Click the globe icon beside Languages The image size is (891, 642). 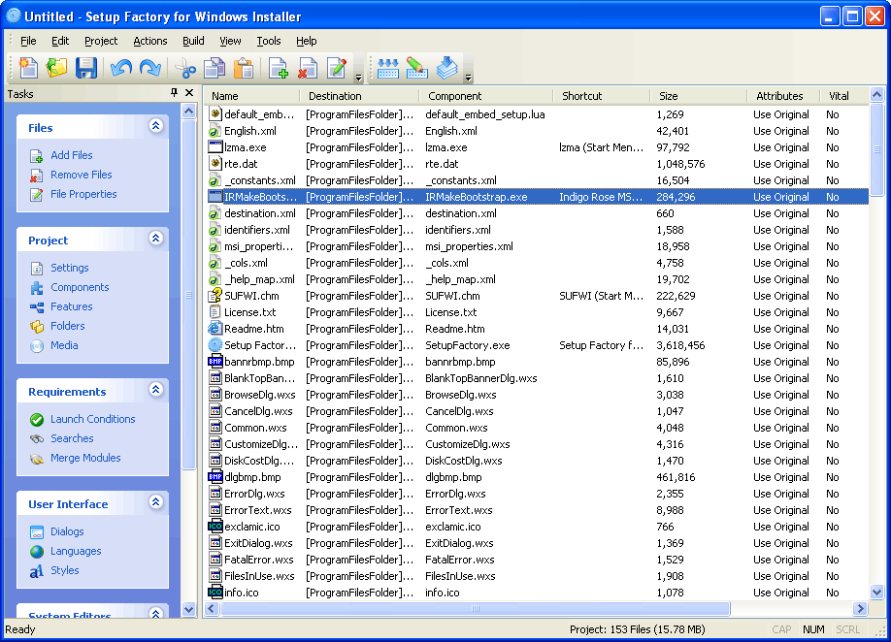pyautogui.click(x=37, y=551)
